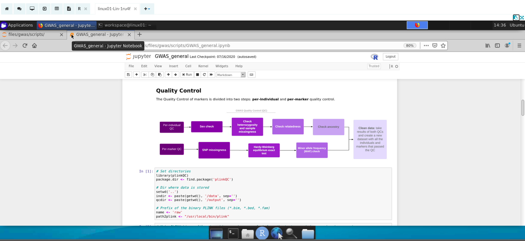525x241 pixels.
Task: Save the notebook with the save icon
Action: (128, 74)
